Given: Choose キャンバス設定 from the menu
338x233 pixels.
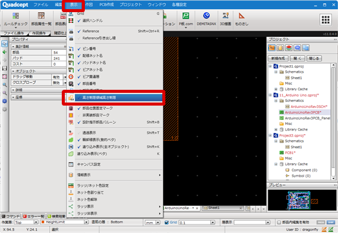Looking at the screenshot, I should pos(89,164).
